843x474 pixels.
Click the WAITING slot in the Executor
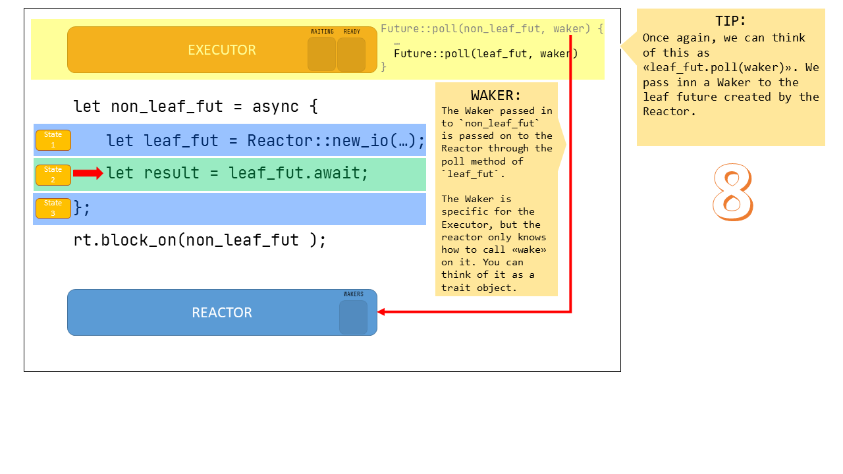tap(321, 54)
